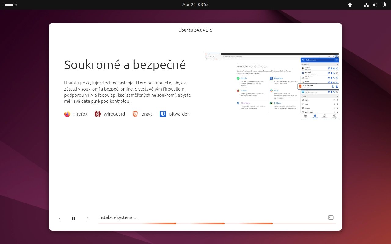Image resolution: width=391 pixels, height=244 pixels.
Task: Click the Firefox logo icon
Action: 67,114
